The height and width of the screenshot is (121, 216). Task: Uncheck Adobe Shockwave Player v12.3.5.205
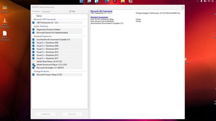tap(33, 65)
